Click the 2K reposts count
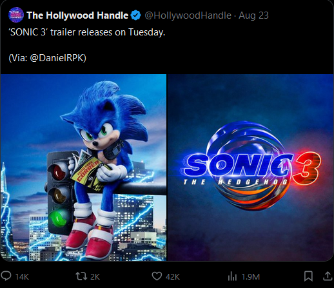 click(x=95, y=277)
